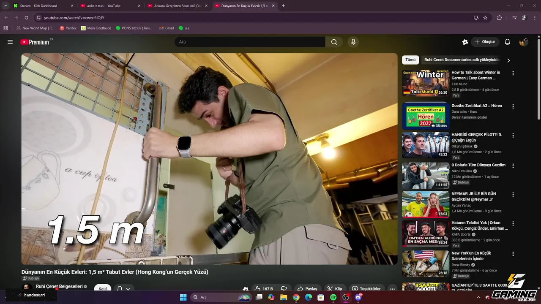Open NEYMAR JR İLE BİR GÜN video thumbnail
This screenshot has height=304, width=541.
[x=425, y=205]
